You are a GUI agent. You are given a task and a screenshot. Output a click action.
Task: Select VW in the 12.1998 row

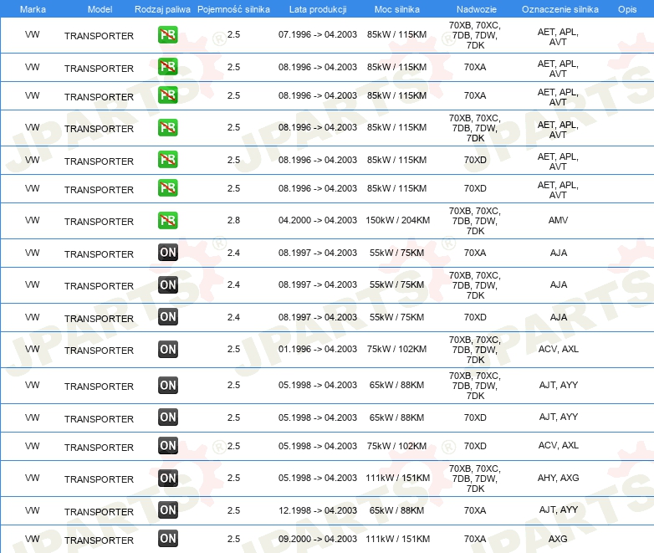pos(32,510)
